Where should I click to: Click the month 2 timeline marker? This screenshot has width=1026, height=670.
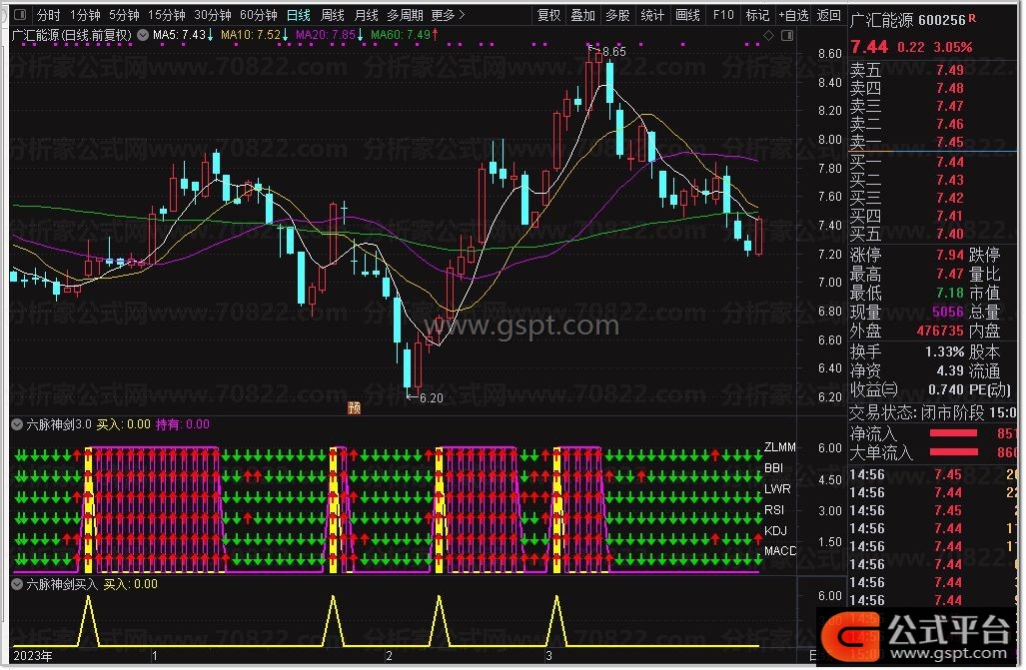(x=389, y=656)
